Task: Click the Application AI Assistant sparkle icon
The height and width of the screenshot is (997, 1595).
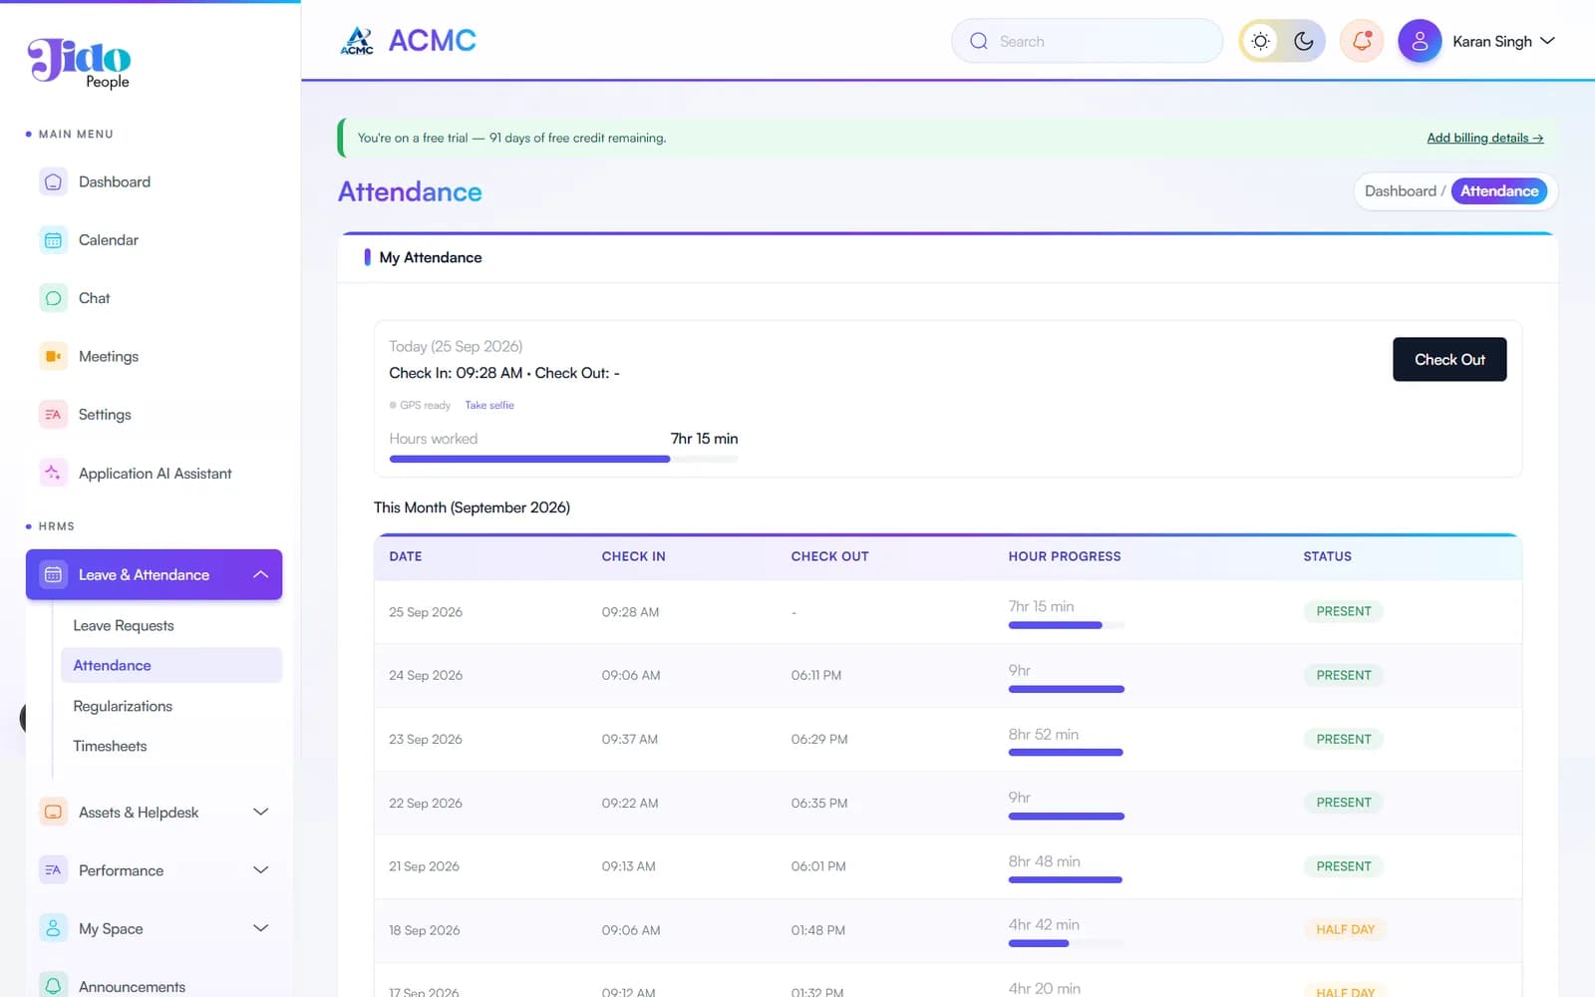Action: [x=53, y=473]
